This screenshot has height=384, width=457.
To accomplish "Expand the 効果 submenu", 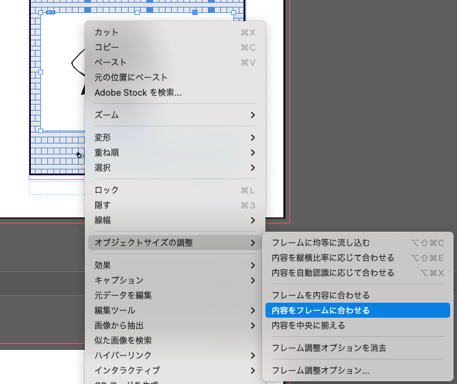I will click(175, 265).
